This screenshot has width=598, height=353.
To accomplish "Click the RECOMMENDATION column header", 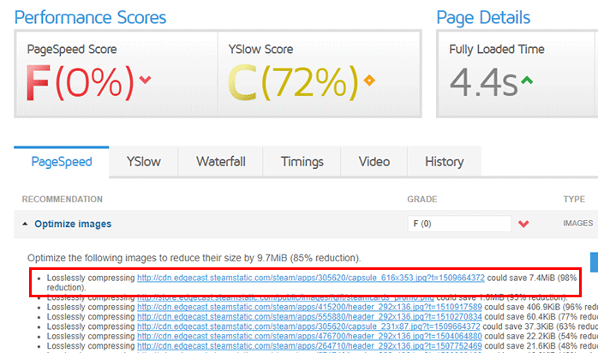I will [x=63, y=200].
